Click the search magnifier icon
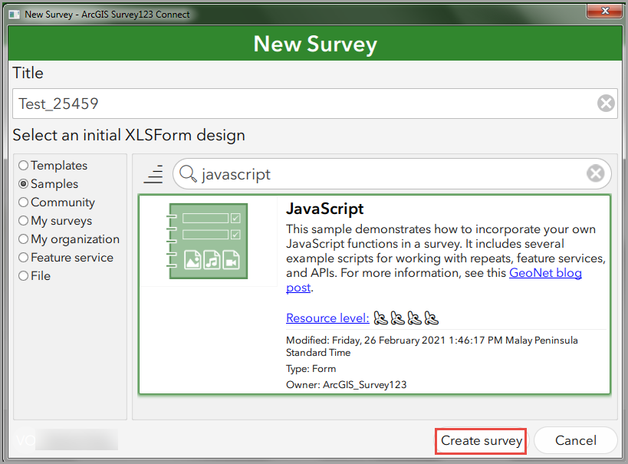The width and height of the screenshot is (628, 464). [x=188, y=174]
